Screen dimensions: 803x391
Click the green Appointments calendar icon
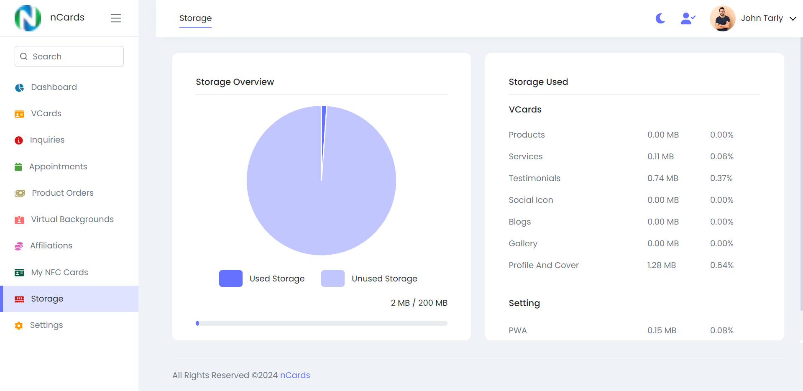18,167
